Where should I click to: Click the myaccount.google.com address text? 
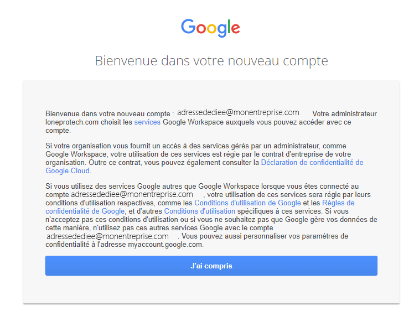(x=165, y=245)
